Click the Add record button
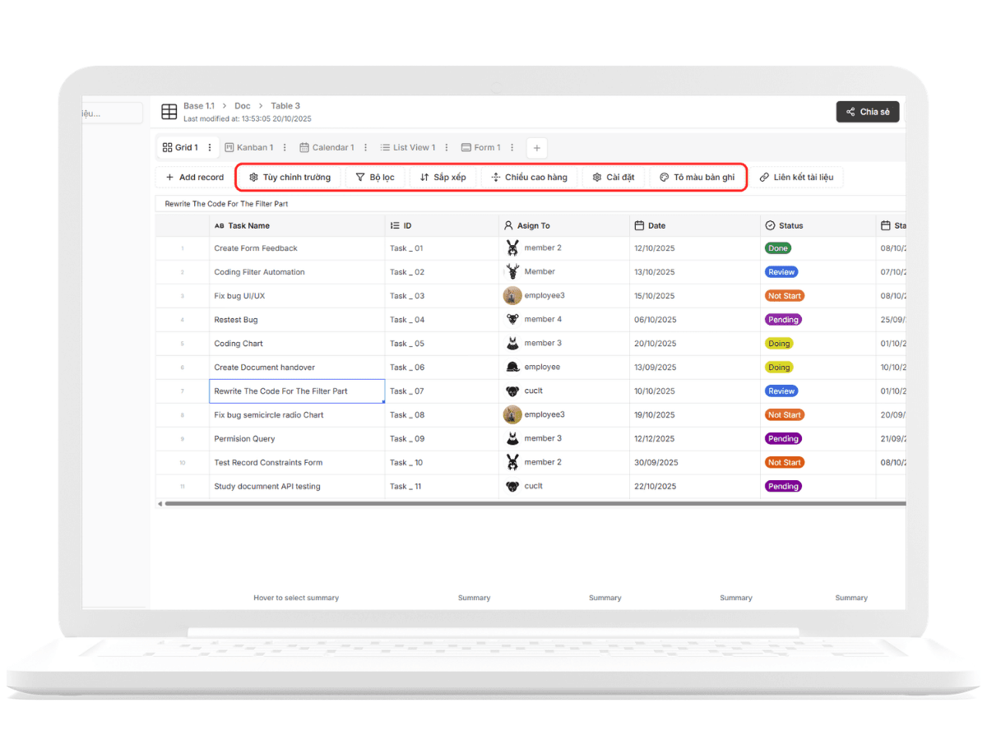The image size is (987, 740). [194, 178]
